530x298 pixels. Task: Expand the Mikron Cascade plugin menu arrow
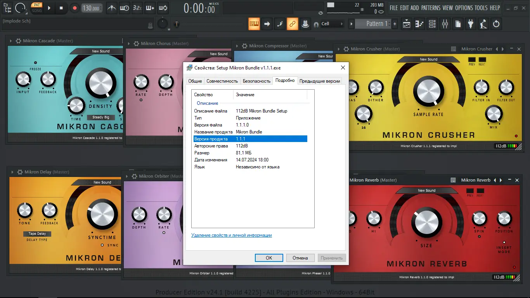pyautogui.click(x=11, y=41)
